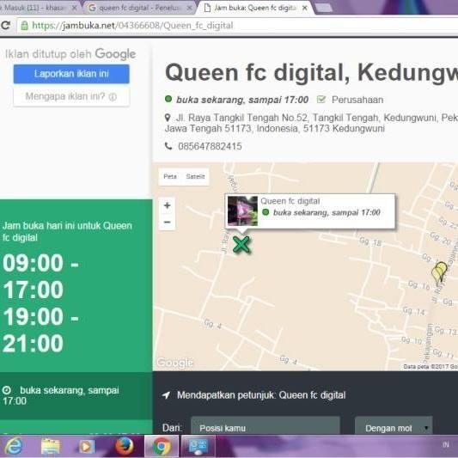Image resolution: width=458 pixels, height=458 pixels.
Task: Open Internet Explorer from the taskbar
Action: 14,446
